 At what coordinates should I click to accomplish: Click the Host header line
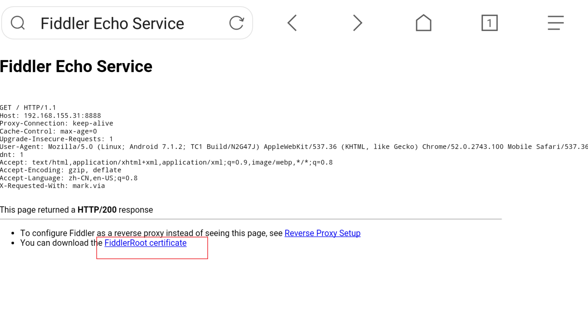pos(50,116)
